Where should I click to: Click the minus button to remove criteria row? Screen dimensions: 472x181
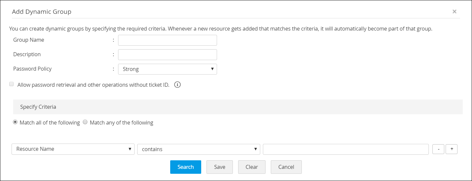click(x=438, y=149)
